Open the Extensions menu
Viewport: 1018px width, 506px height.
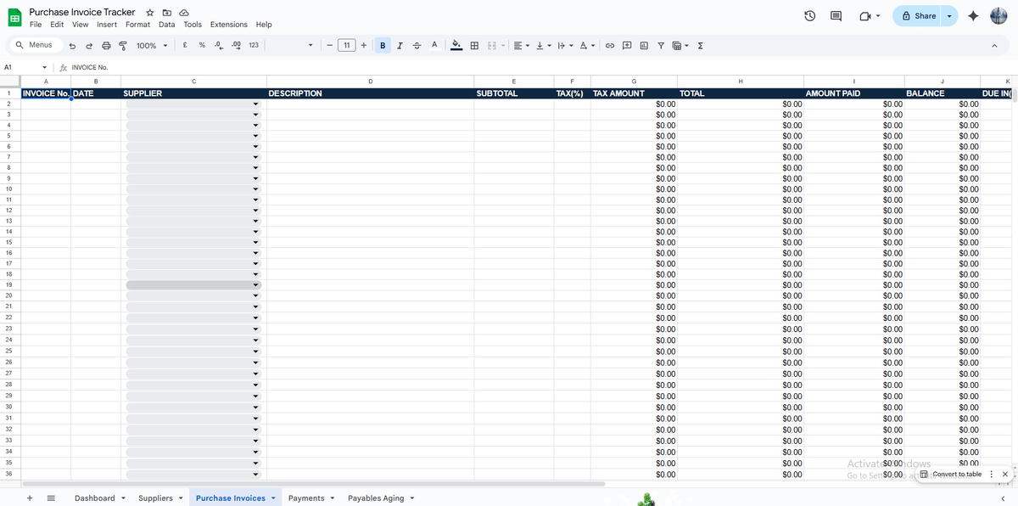[x=228, y=25]
